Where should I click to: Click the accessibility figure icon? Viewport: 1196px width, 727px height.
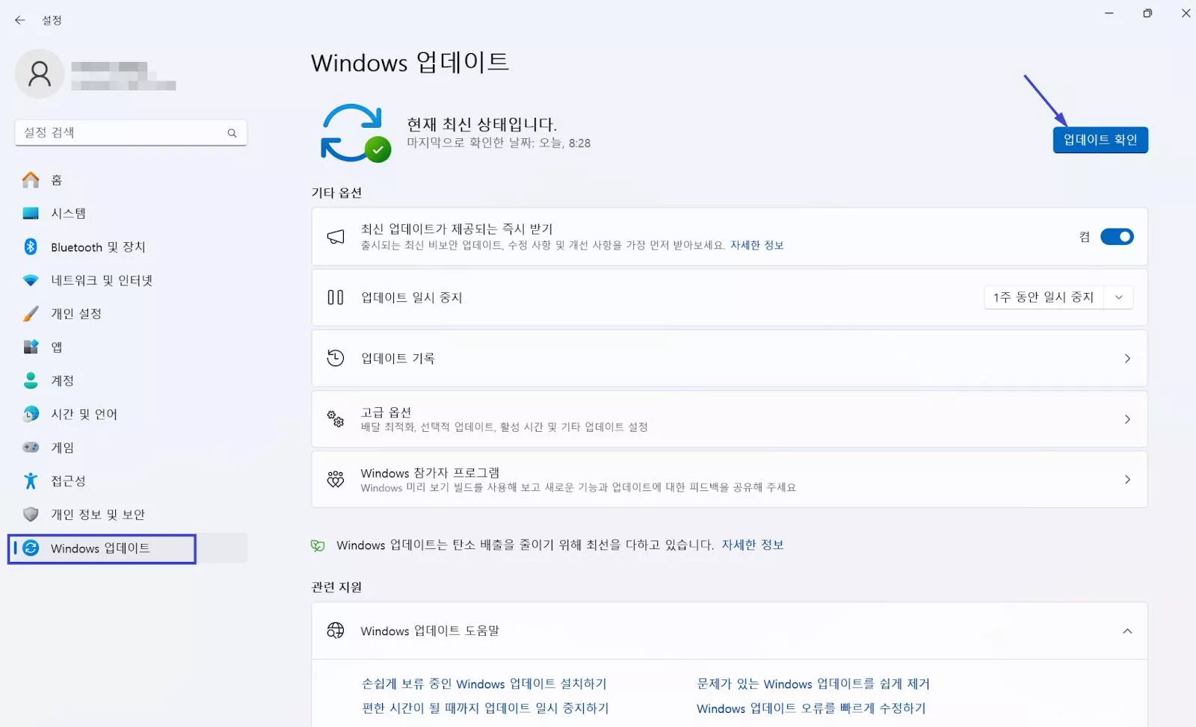click(x=31, y=480)
